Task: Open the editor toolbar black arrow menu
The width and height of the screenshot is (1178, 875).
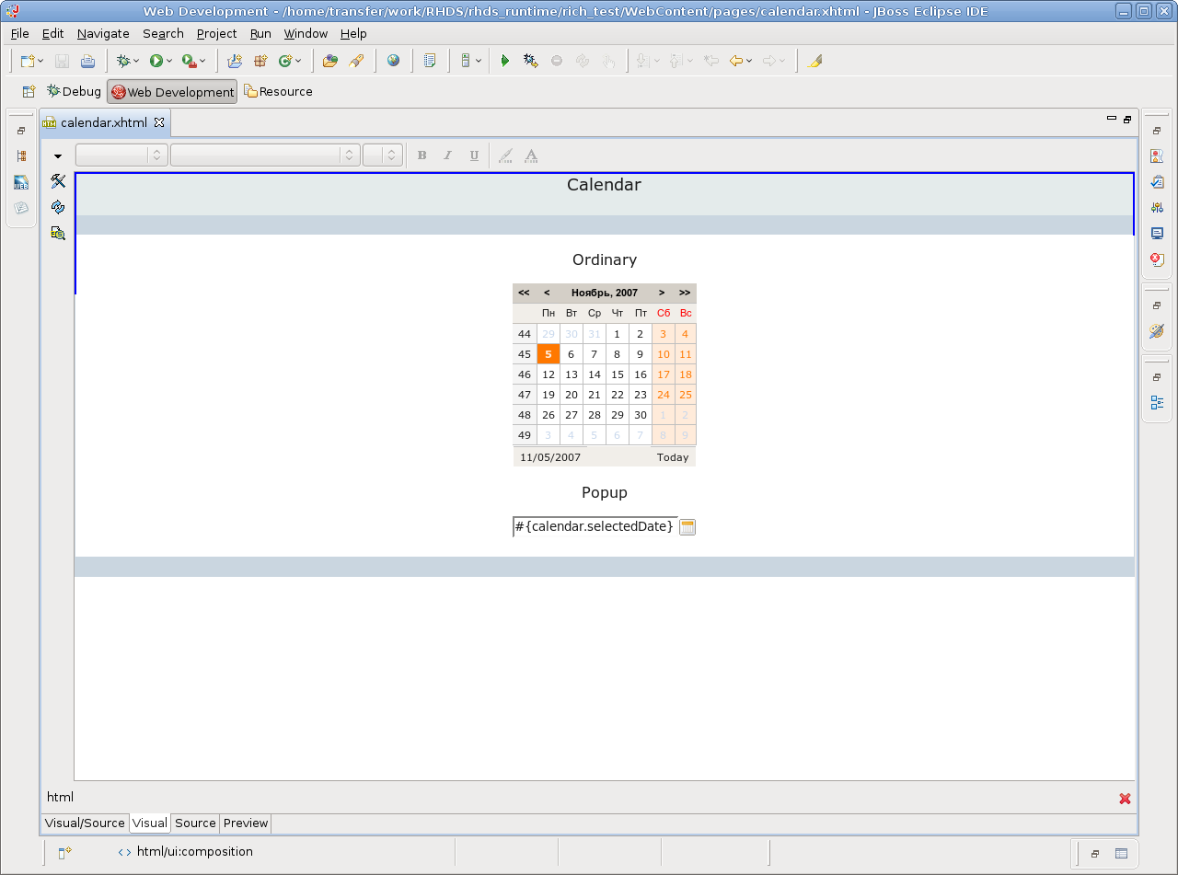Action: pos(58,156)
